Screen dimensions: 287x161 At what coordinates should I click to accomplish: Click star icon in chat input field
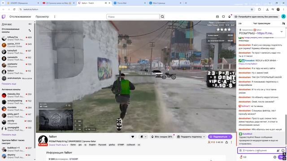pyautogui.click(x=240, y=150)
